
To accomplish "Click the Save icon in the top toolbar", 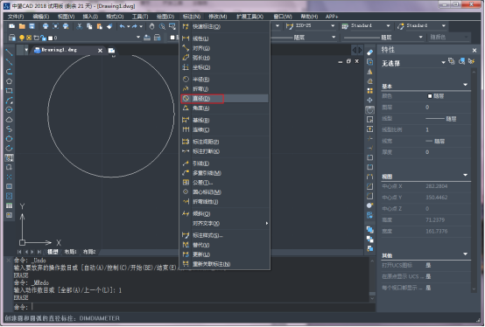I will click(32, 26).
